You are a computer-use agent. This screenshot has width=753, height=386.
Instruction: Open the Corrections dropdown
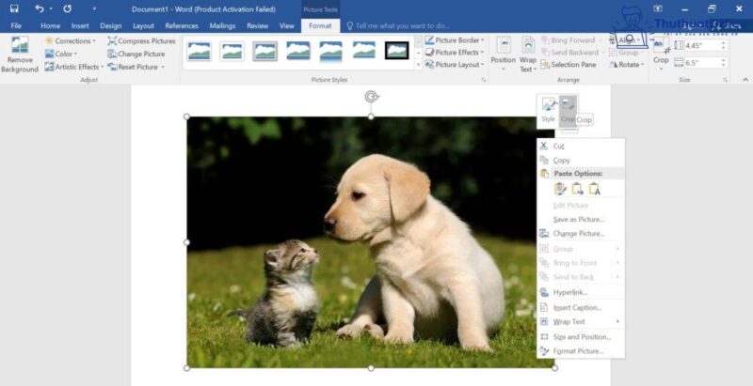(x=70, y=41)
